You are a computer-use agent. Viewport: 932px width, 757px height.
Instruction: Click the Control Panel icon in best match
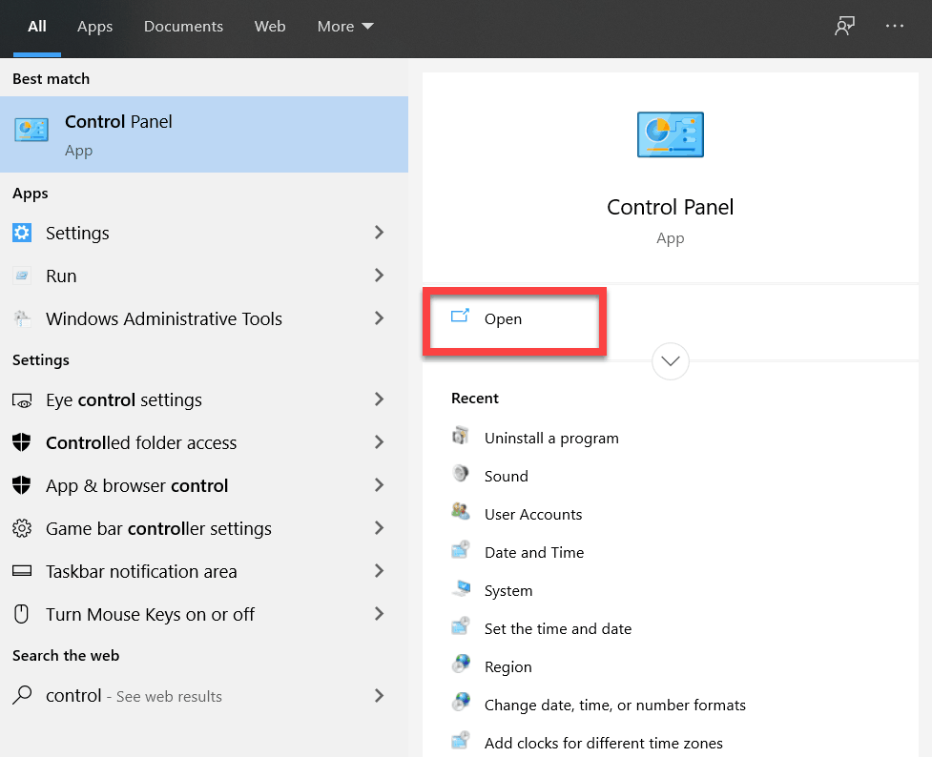coord(31,130)
